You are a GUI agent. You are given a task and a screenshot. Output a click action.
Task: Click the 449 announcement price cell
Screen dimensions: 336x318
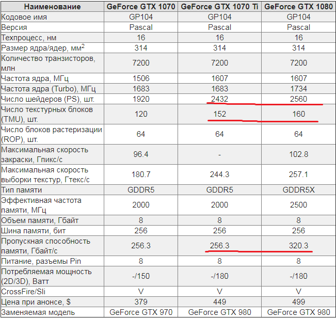click(219, 302)
